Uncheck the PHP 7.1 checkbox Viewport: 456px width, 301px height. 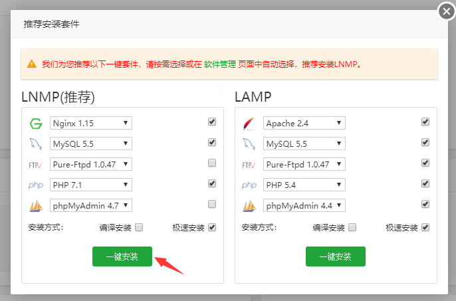(212, 183)
